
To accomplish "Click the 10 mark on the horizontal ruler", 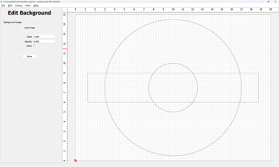I will coord(173,9).
